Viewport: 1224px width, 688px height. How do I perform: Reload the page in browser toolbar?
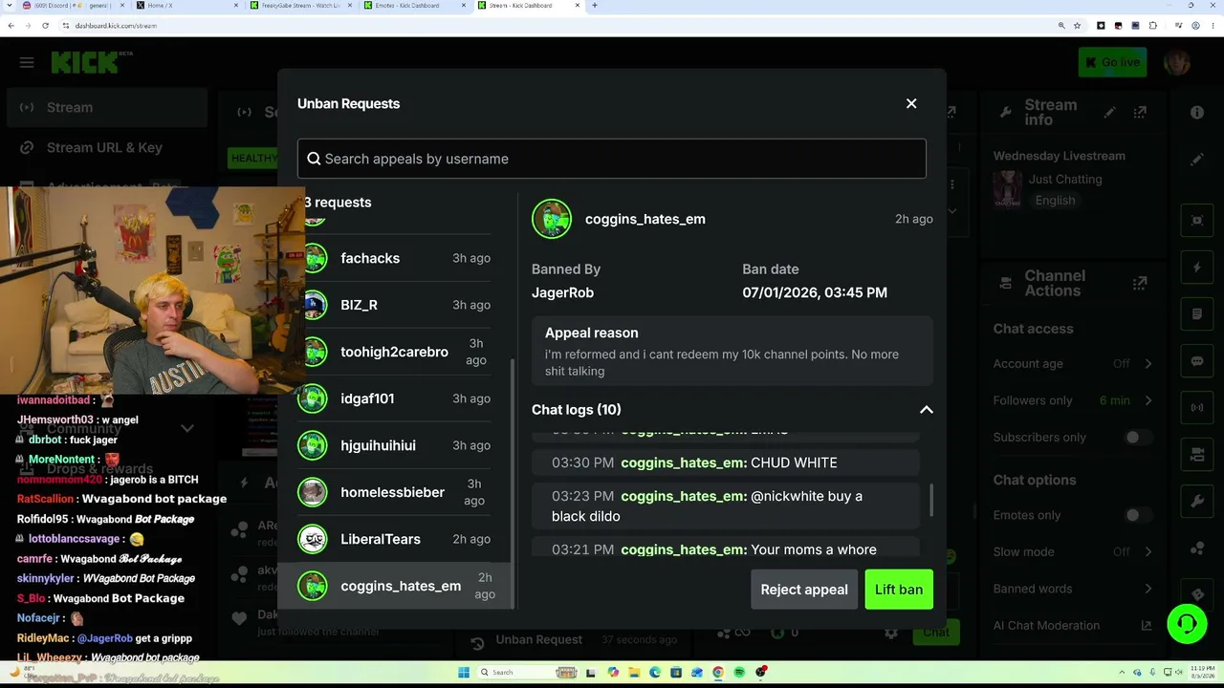[45, 26]
